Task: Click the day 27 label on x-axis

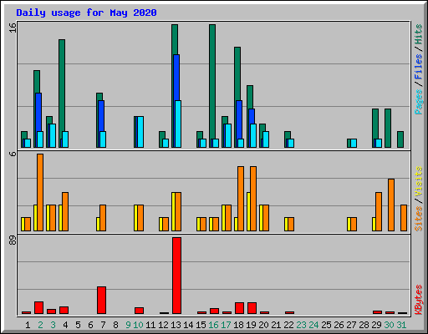Action: click(x=351, y=325)
